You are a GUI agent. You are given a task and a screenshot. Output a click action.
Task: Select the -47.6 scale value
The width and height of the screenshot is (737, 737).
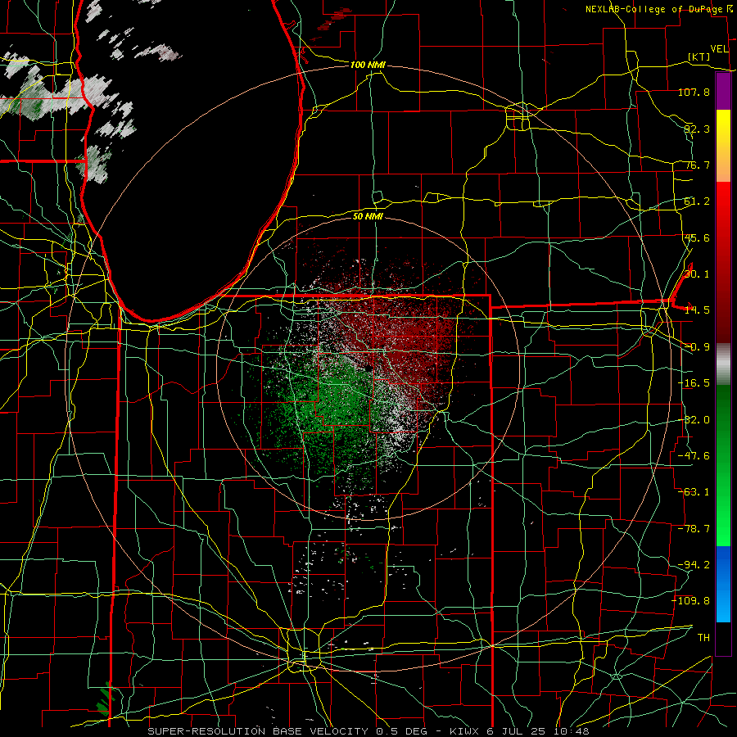pyautogui.click(x=694, y=456)
